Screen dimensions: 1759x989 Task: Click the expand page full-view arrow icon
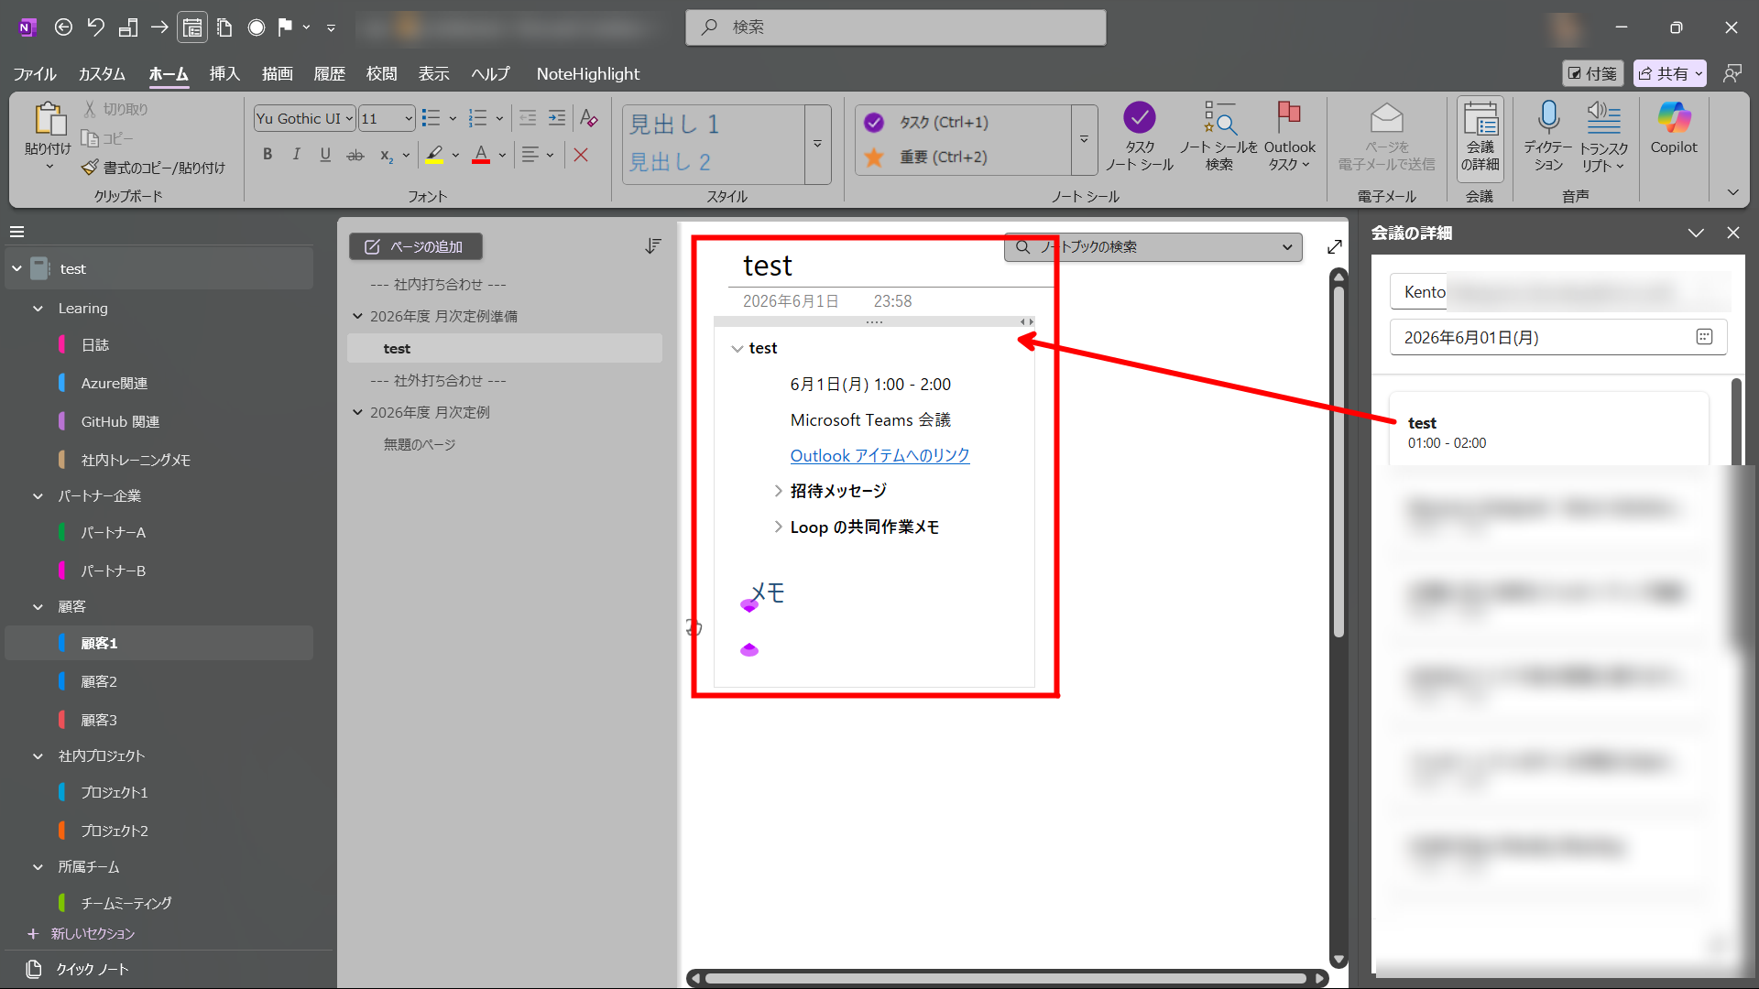pyautogui.click(x=1335, y=247)
